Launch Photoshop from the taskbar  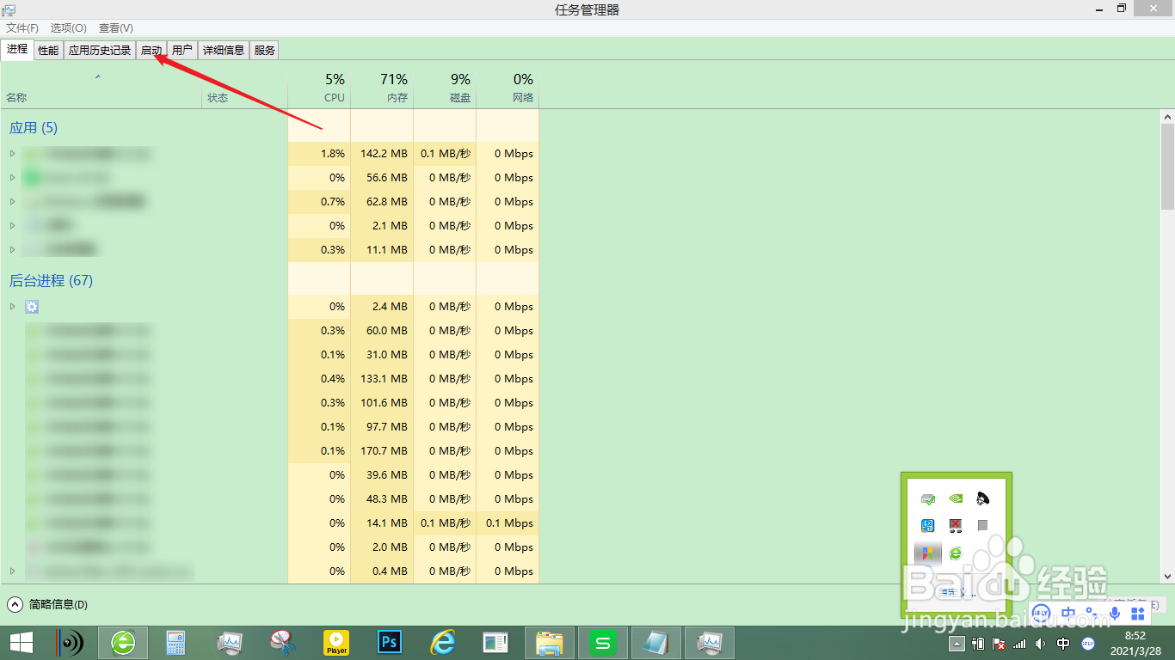(391, 642)
